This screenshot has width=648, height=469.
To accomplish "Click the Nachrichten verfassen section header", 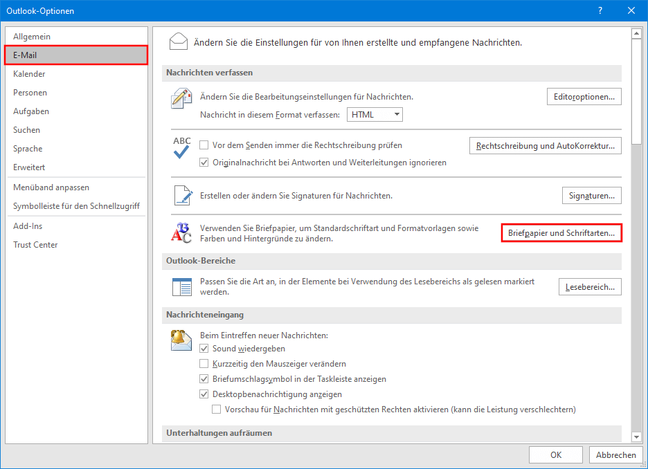I will [392, 73].
